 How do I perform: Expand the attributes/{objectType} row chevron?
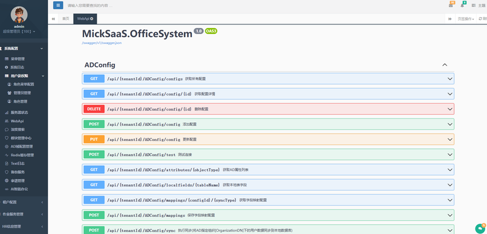pyautogui.click(x=450, y=170)
